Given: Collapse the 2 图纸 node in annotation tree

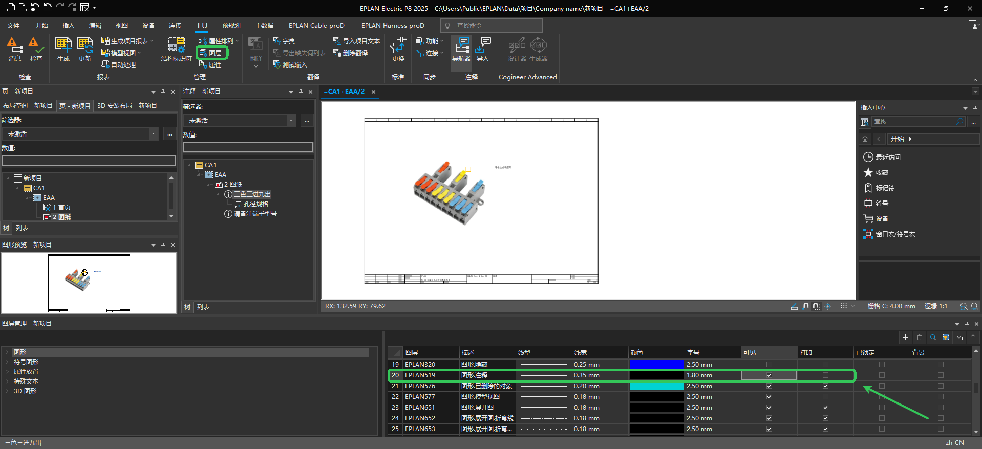Looking at the screenshot, I should (x=209, y=185).
